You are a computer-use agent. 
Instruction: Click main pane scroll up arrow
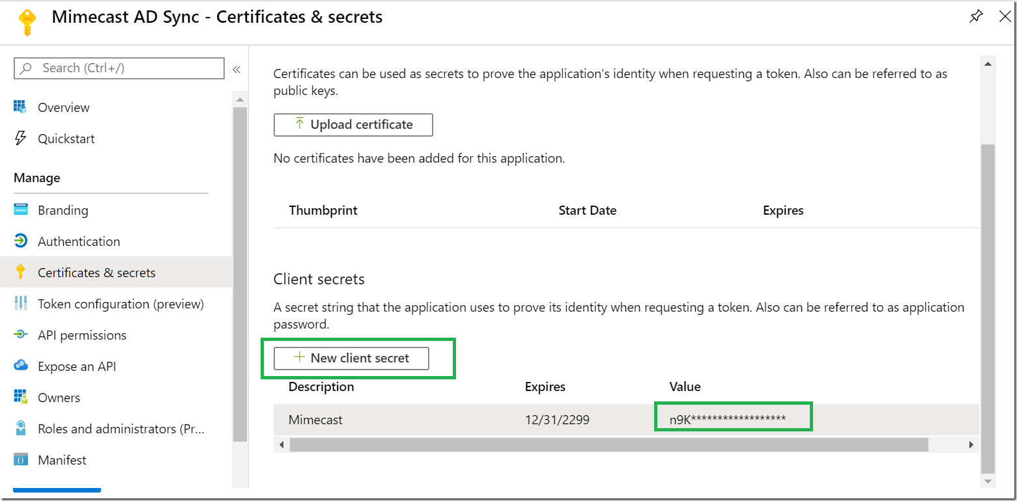[x=988, y=64]
